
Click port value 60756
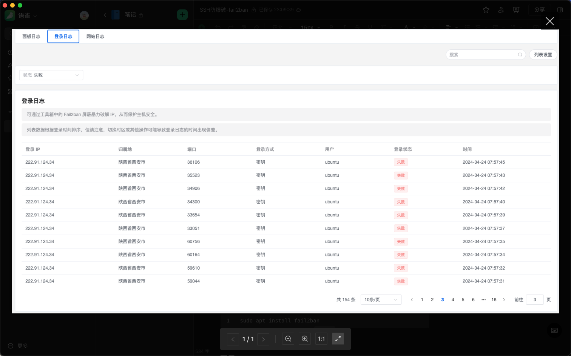(193, 241)
